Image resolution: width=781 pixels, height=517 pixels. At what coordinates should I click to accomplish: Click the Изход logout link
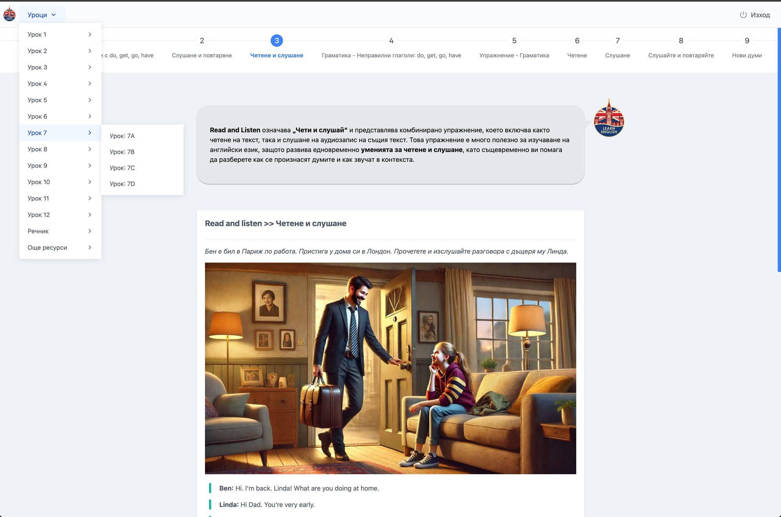coord(755,15)
